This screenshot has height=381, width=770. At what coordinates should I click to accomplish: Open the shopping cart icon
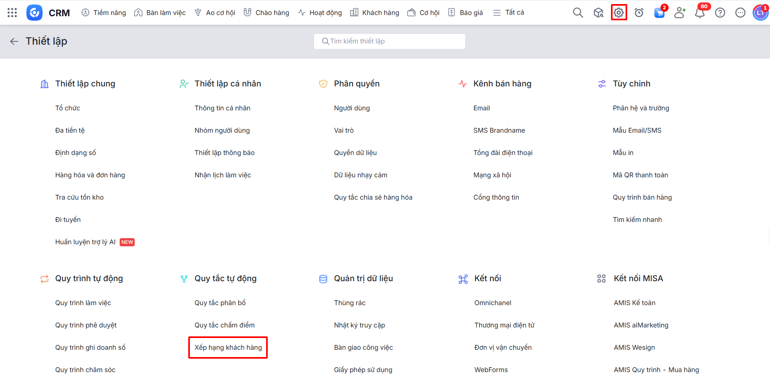click(659, 13)
